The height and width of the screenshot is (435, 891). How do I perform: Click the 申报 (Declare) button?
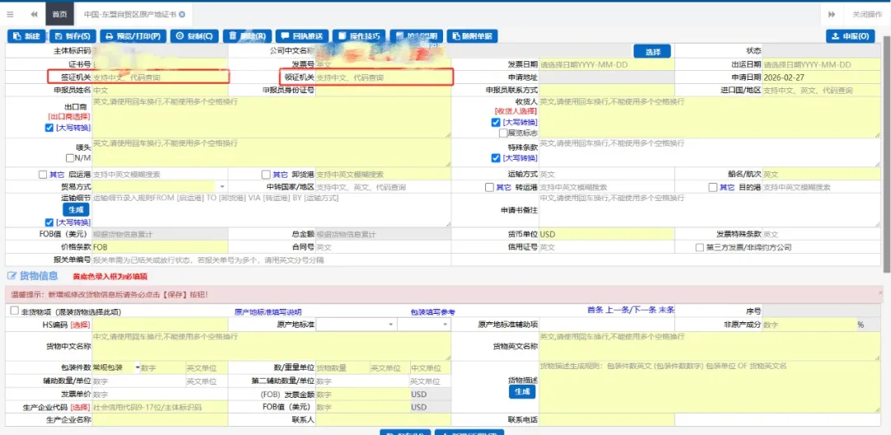pyautogui.click(x=850, y=36)
